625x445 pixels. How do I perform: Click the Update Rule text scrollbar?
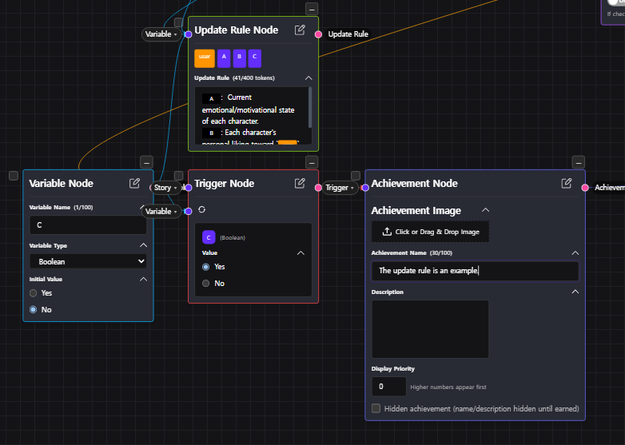click(x=310, y=108)
